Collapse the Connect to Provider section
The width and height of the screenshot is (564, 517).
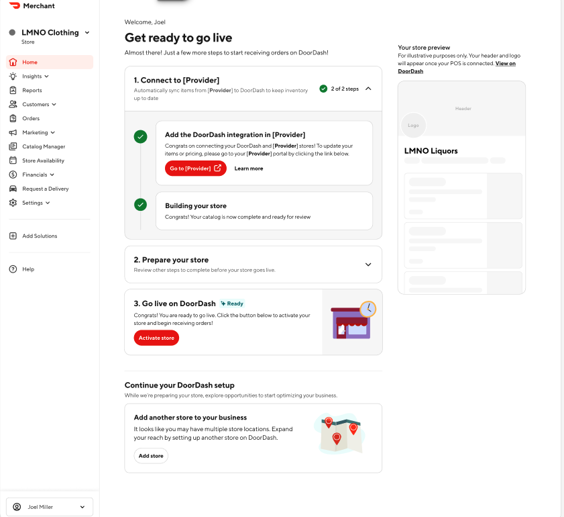[x=368, y=88]
